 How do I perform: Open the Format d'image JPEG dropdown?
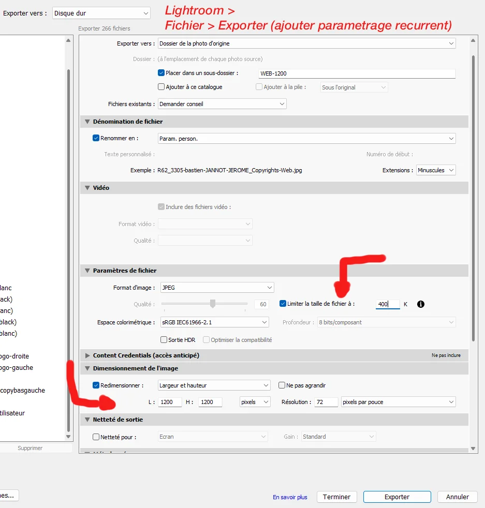pyautogui.click(x=216, y=288)
